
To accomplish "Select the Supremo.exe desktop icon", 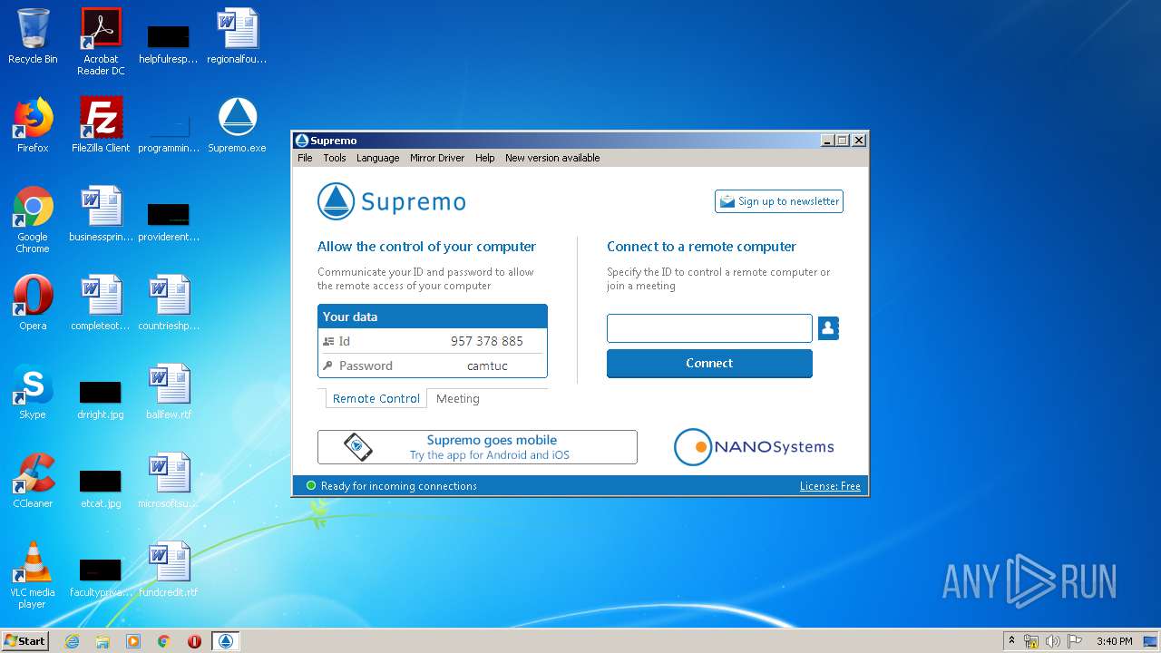I will pos(237,125).
